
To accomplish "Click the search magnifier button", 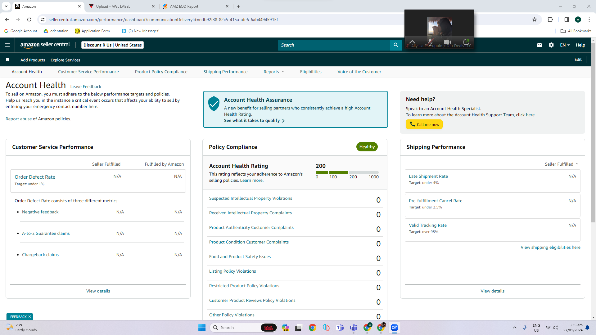I will click(x=396, y=45).
